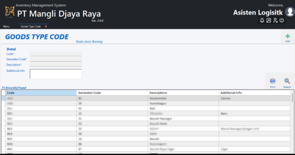Click generator code 13 cell
The height and width of the screenshot is (155, 295).
coord(112,114)
